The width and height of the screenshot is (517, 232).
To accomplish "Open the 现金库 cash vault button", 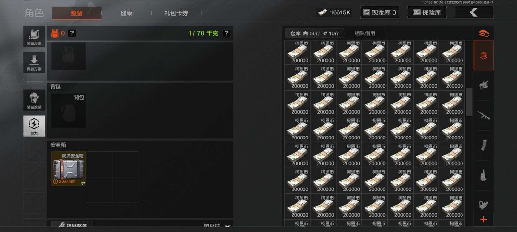I will tap(380, 12).
